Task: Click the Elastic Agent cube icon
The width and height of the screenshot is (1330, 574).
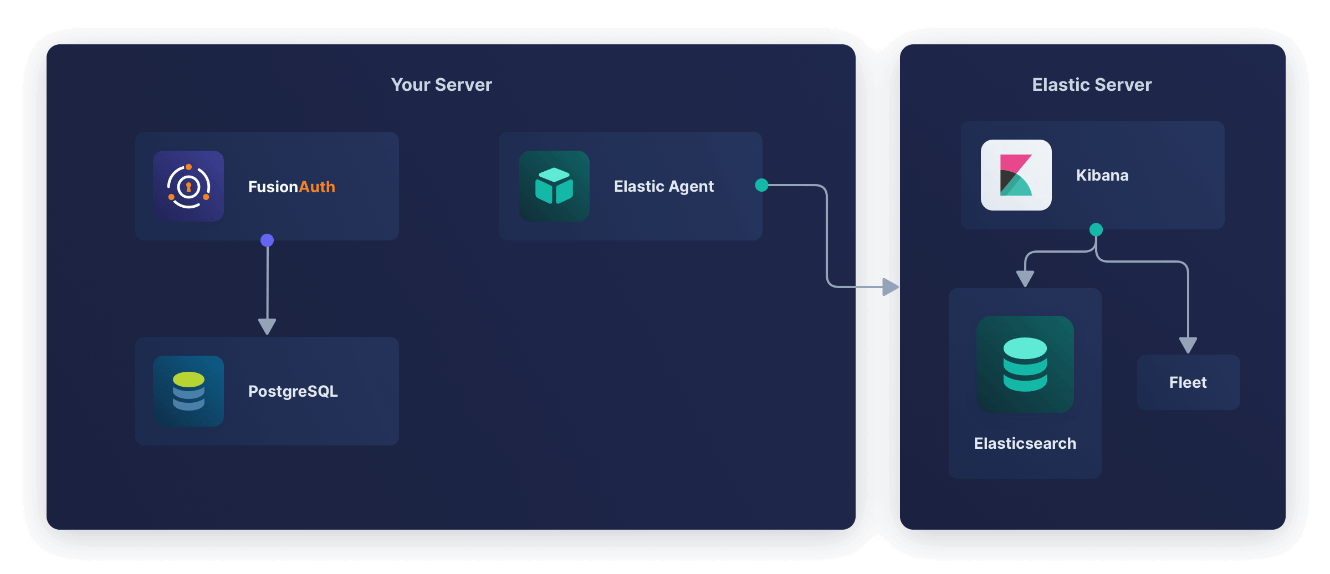Action: coord(554,186)
